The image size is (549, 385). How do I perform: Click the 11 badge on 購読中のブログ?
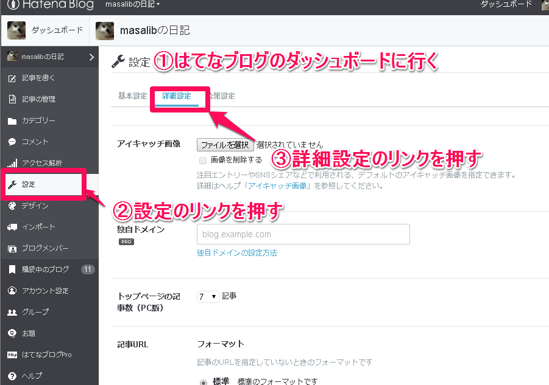pyautogui.click(x=88, y=269)
